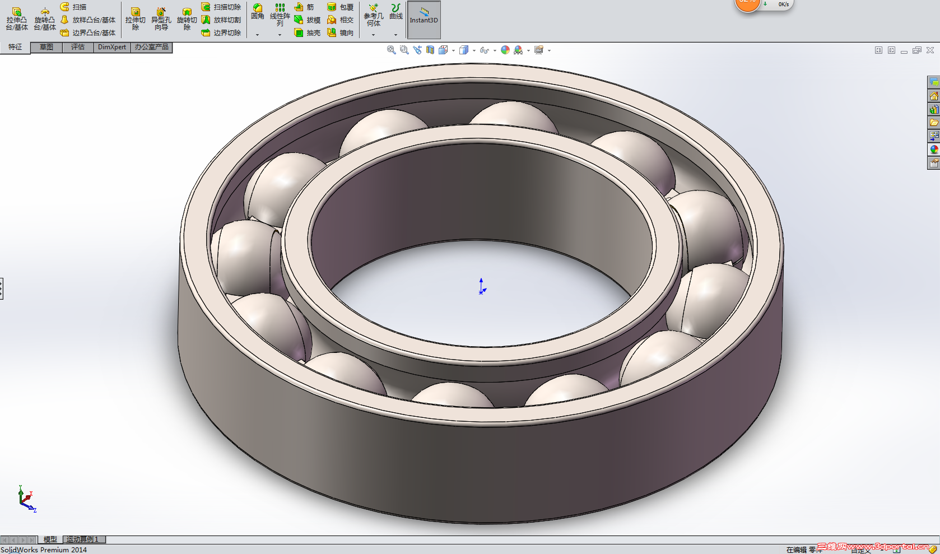This screenshot has width=940, height=554.
Task: Choose 边界切除 boundary cut
Action: (221, 32)
